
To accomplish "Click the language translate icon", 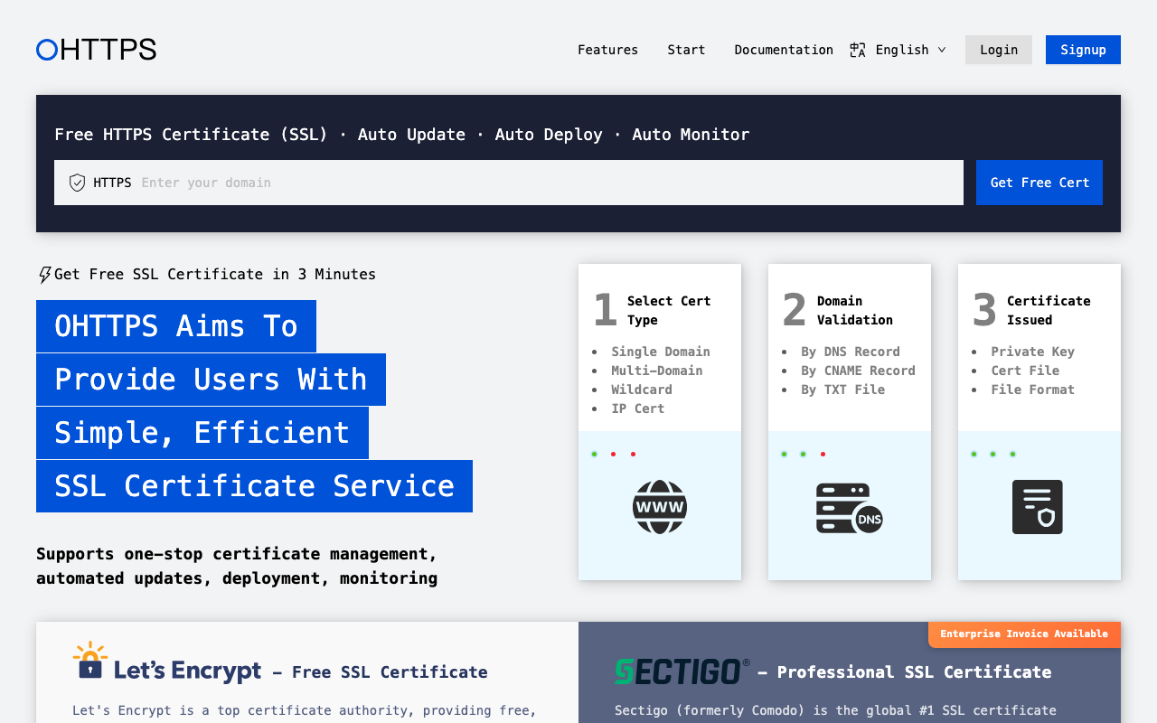I will (x=858, y=50).
